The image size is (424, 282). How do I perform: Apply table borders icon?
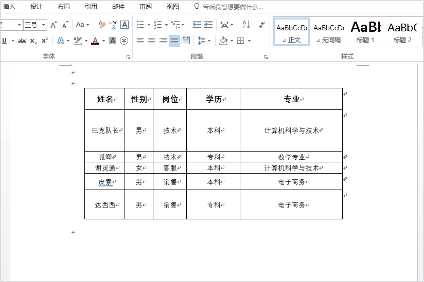(240, 41)
